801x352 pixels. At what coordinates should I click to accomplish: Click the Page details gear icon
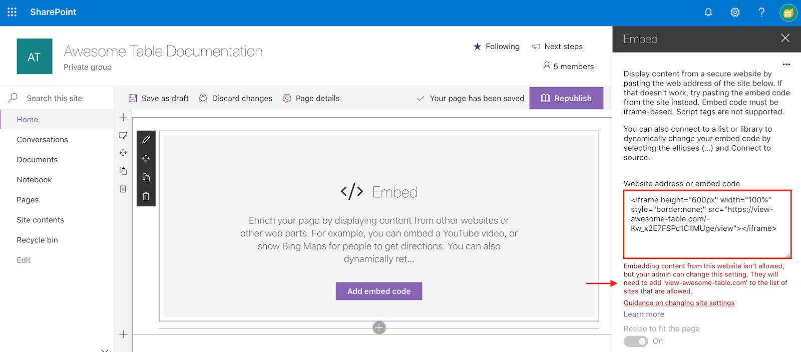pyautogui.click(x=287, y=98)
